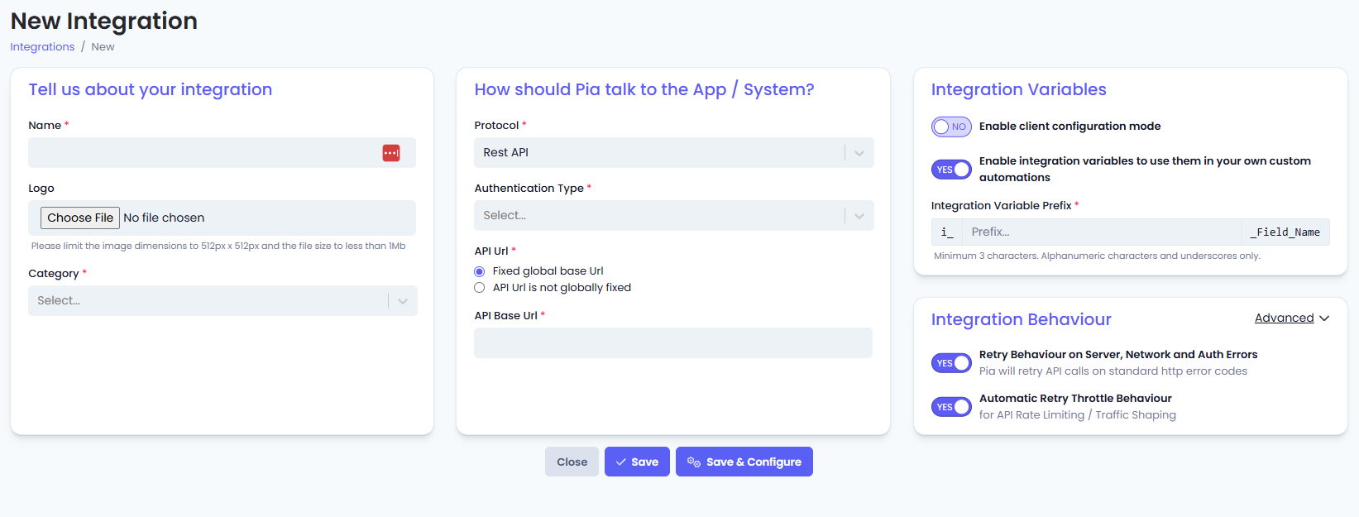Switch off Automatic Retry Throttle Behaviour
1359x517 pixels.
pos(951,407)
